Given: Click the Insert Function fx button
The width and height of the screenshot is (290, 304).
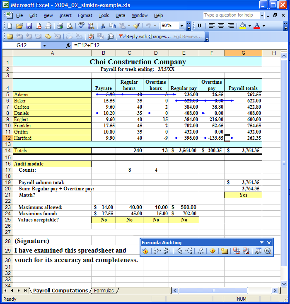Looking at the screenshot, I should 68,45.
